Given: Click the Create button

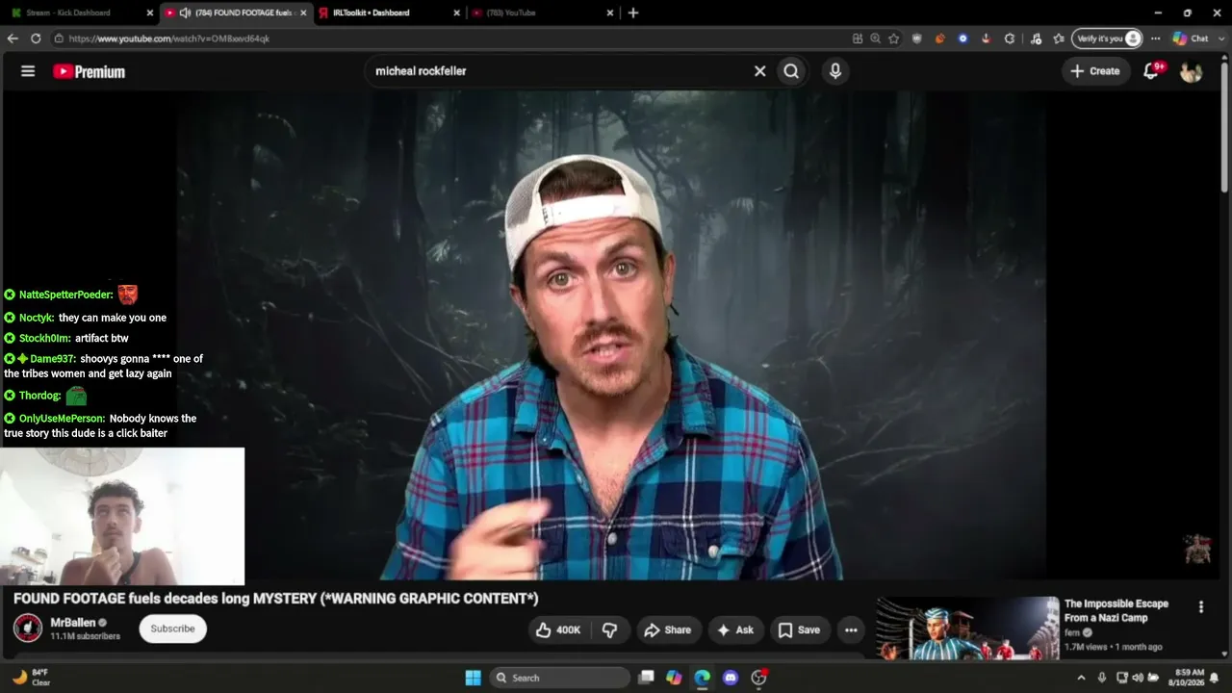Looking at the screenshot, I should click(1095, 71).
